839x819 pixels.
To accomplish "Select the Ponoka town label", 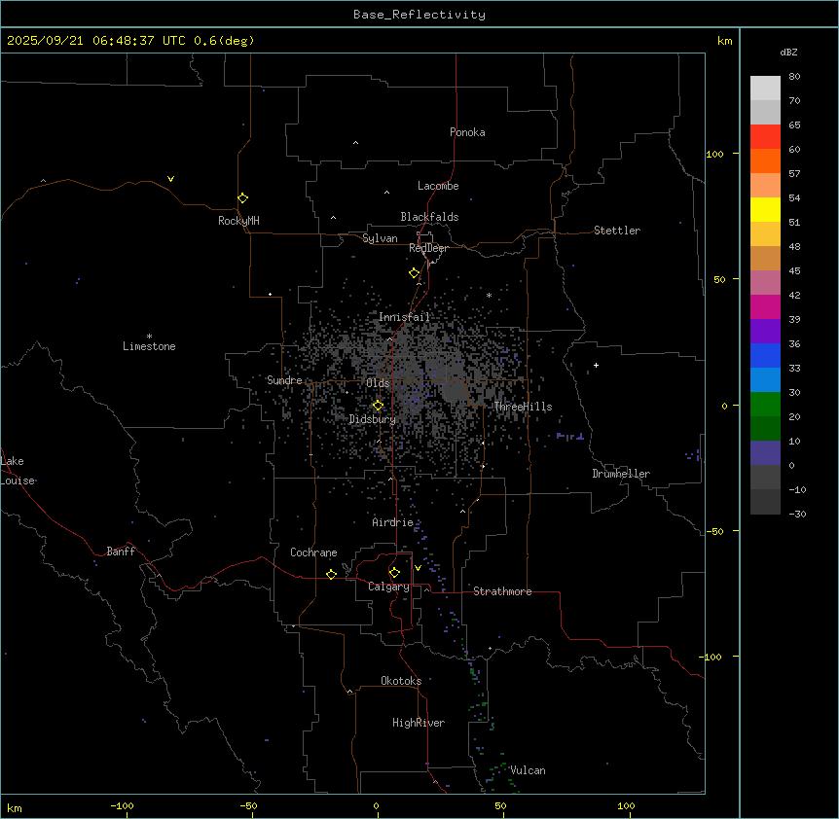I will click(x=467, y=132).
